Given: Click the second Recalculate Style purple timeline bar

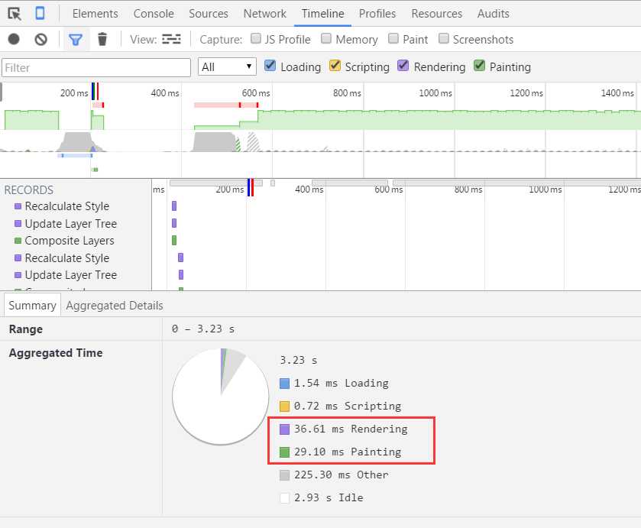Looking at the screenshot, I should pos(181,258).
